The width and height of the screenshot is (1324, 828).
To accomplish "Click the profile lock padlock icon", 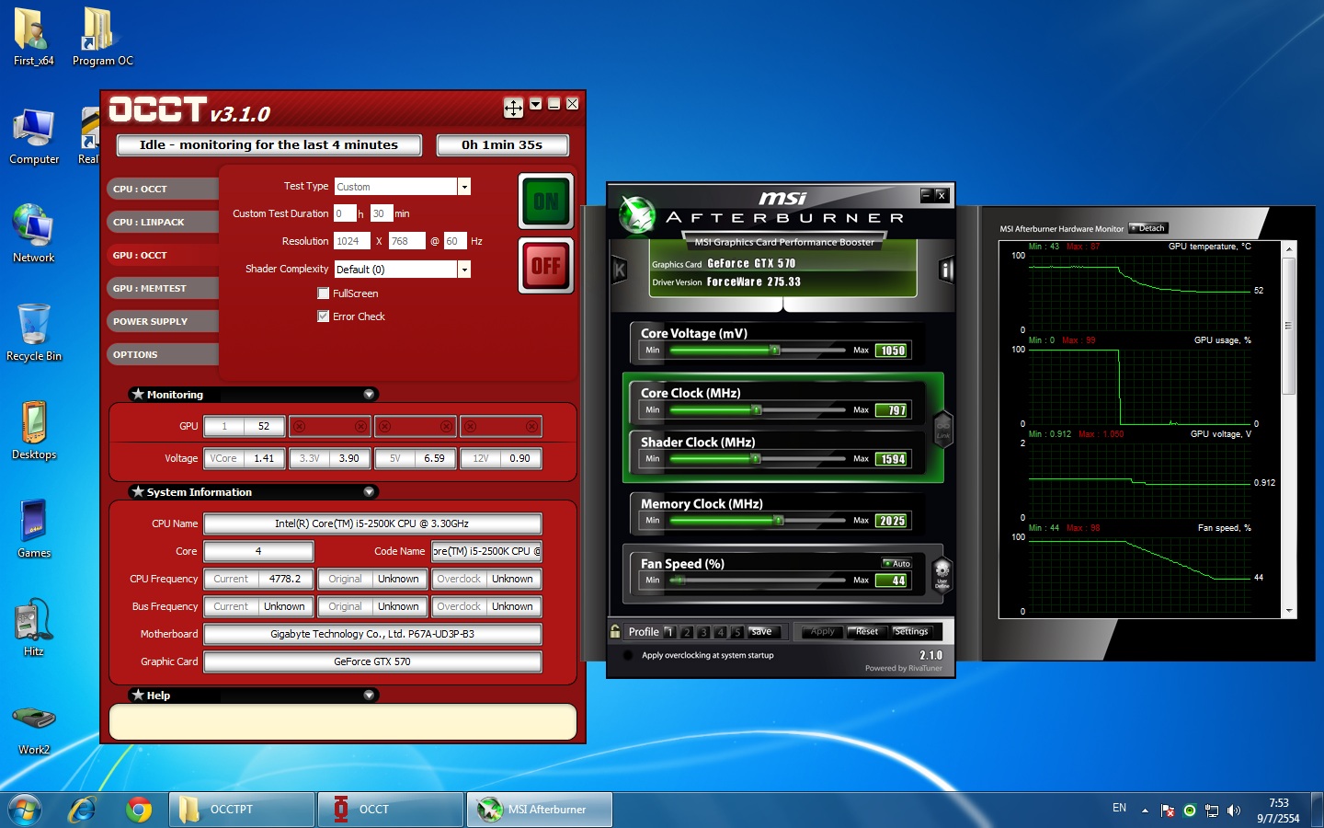I will pos(615,631).
